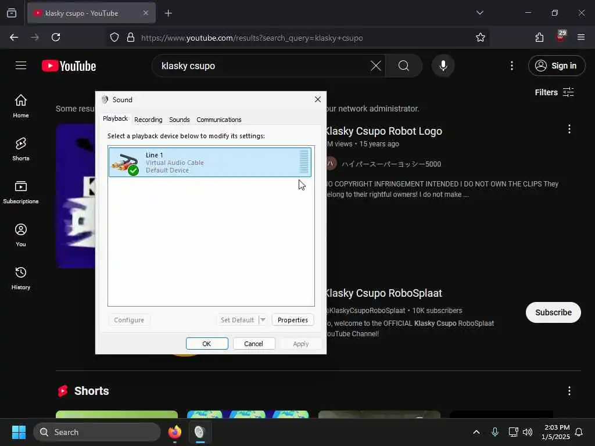
Task: Click the Windows taskbar Search box
Action: coord(97,432)
